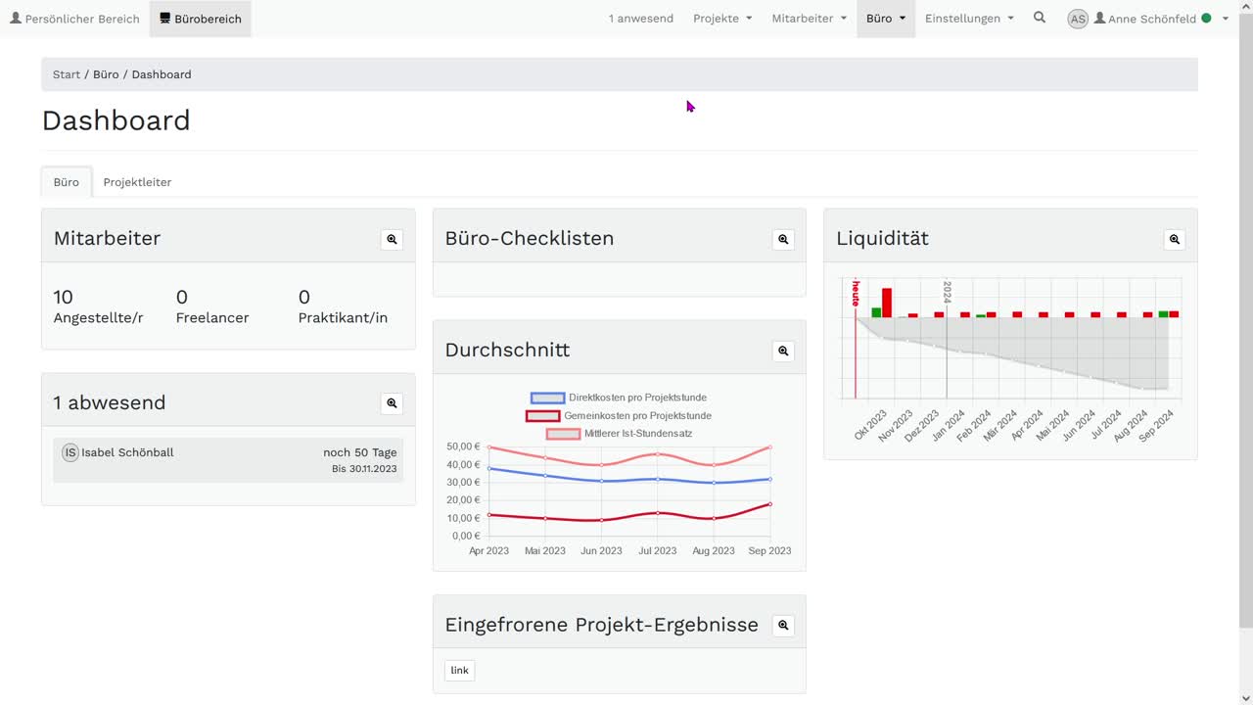Click the green online status indicator

click(x=1206, y=19)
